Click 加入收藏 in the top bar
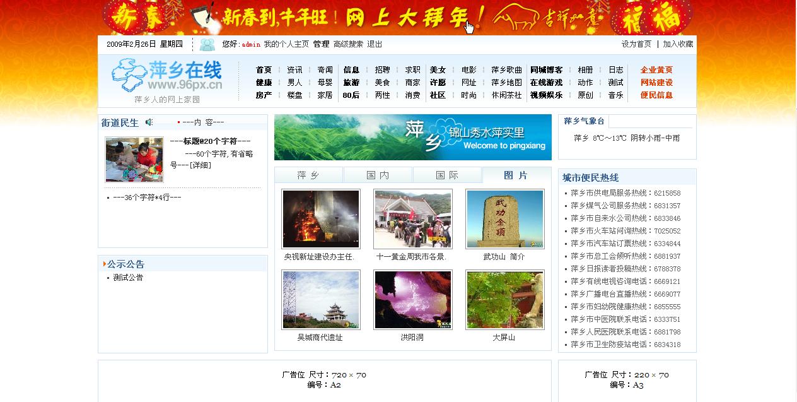This screenshot has width=797, height=402. tap(678, 44)
